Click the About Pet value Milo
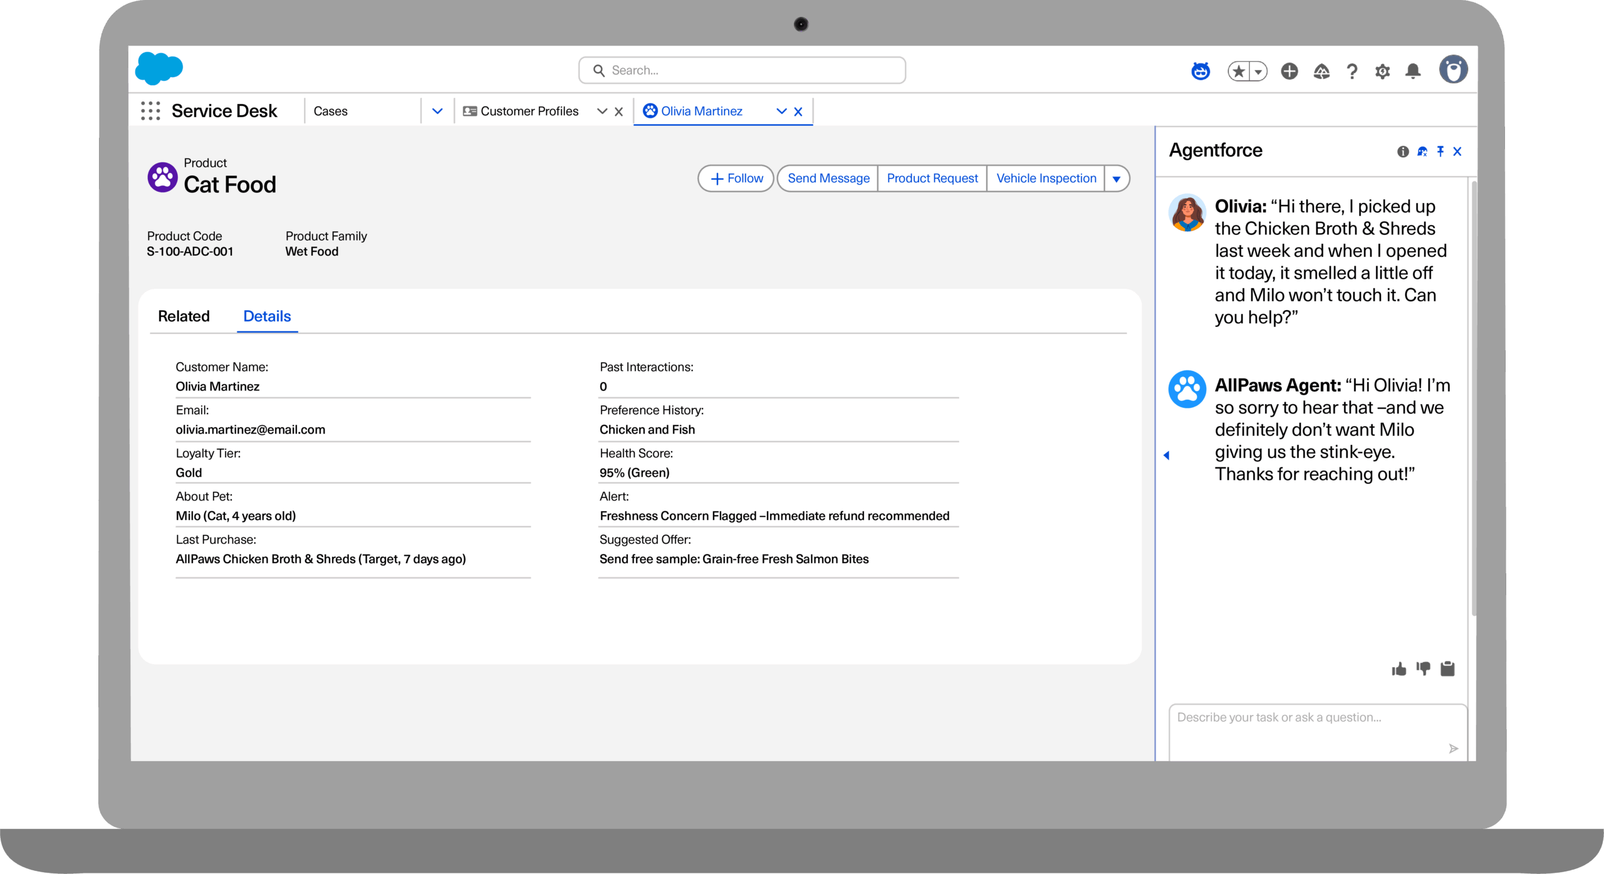 236,516
